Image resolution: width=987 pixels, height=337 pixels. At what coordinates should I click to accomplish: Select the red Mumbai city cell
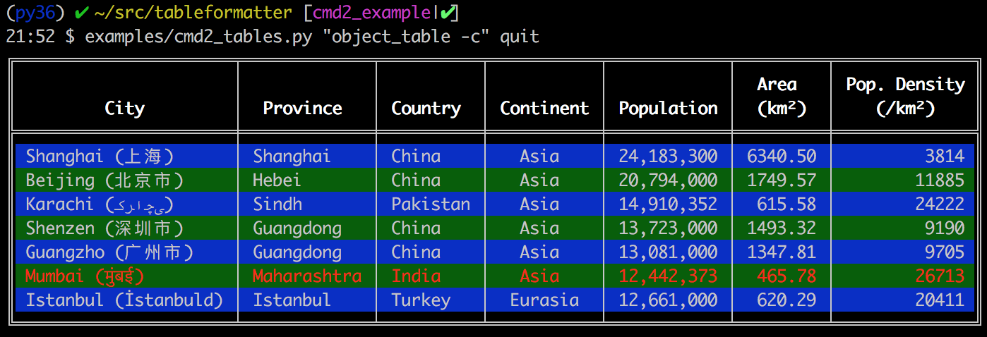[85, 276]
